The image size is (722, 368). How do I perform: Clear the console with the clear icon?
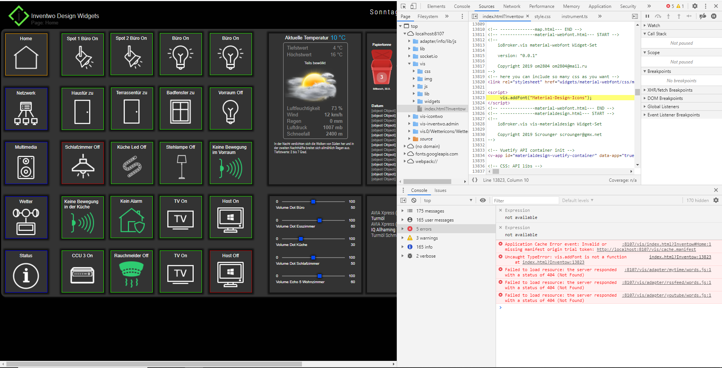click(x=414, y=201)
